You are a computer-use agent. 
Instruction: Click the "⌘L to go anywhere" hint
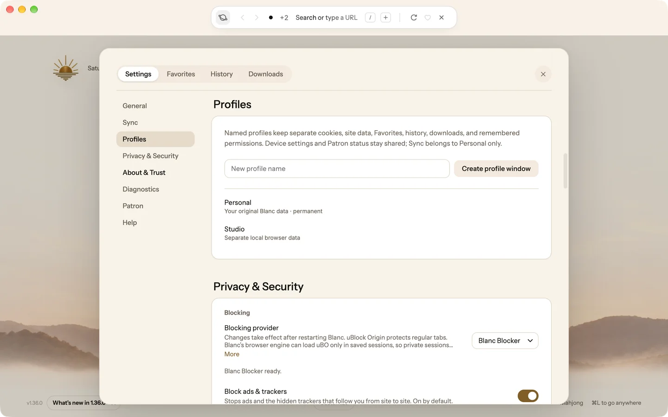(616, 403)
